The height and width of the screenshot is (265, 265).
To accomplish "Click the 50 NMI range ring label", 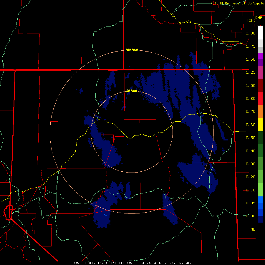I will [x=132, y=91].
